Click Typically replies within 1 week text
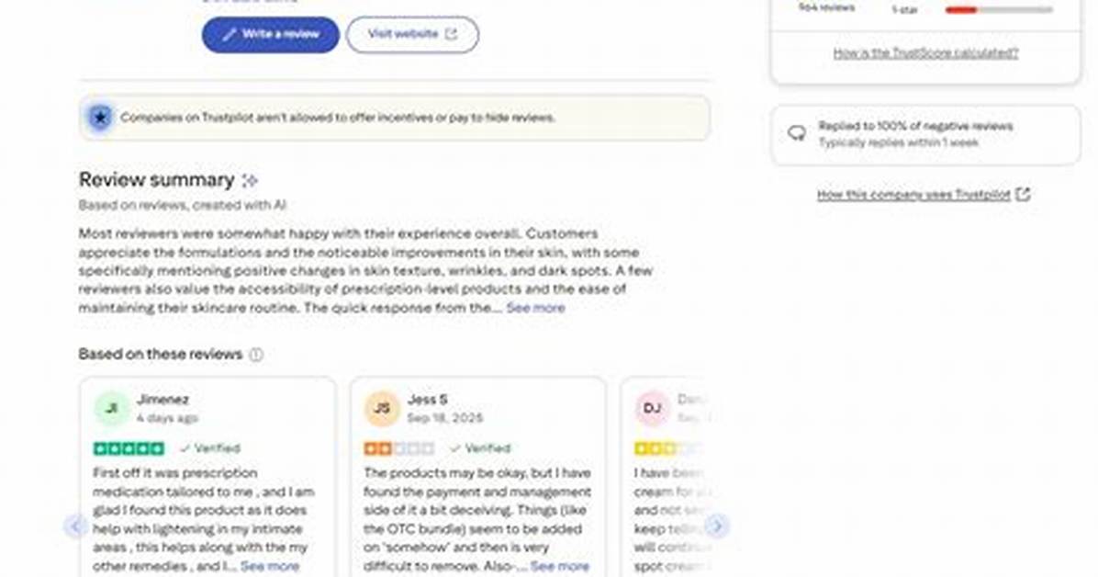Image resolution: width=1098 pixels, height=577 pixels. 899,142
